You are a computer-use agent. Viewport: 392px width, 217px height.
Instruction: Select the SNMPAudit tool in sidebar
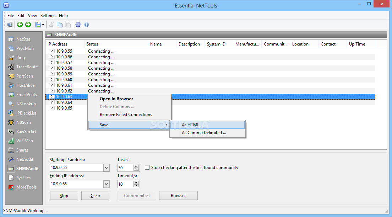pos(24,169)
